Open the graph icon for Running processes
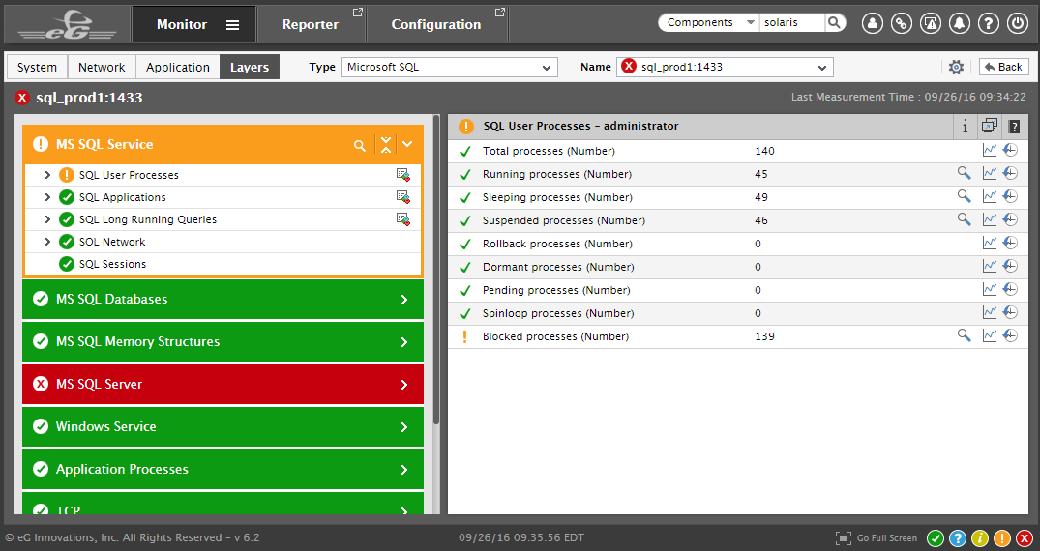Viewport: 1040px width, 551px height. (990, 174)
